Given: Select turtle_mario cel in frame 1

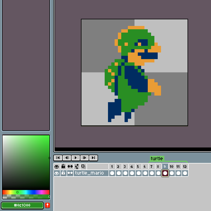Looking at the screenshot, I should click(x=112, y=173).
